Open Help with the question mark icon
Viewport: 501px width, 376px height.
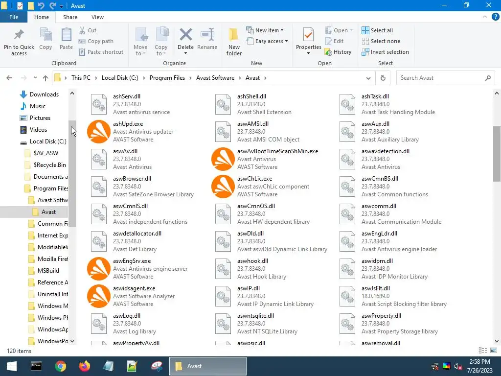(x=495, y=17)
